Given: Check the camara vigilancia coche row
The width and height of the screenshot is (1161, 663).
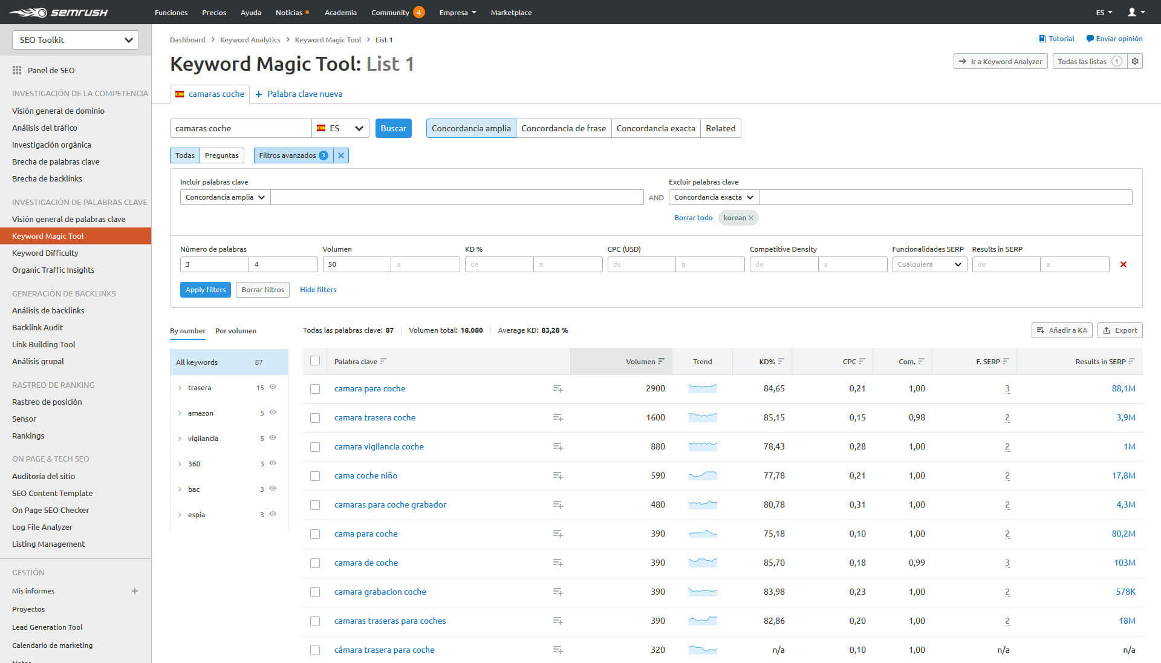Looking at the screenshot, I should click(315, 447).
